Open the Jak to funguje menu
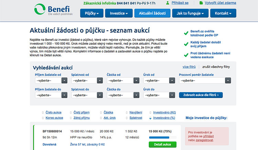 point(190,13)
